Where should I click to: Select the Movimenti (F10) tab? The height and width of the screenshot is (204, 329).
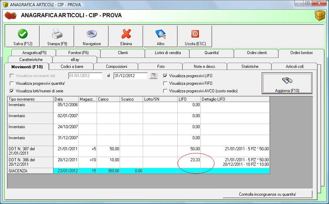27,67
